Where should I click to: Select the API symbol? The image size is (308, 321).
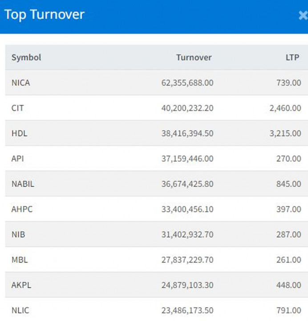(x=18, y=158)
